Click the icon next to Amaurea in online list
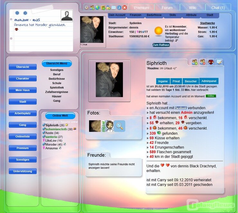Screen dimensions: 238x213 point(60,148)
